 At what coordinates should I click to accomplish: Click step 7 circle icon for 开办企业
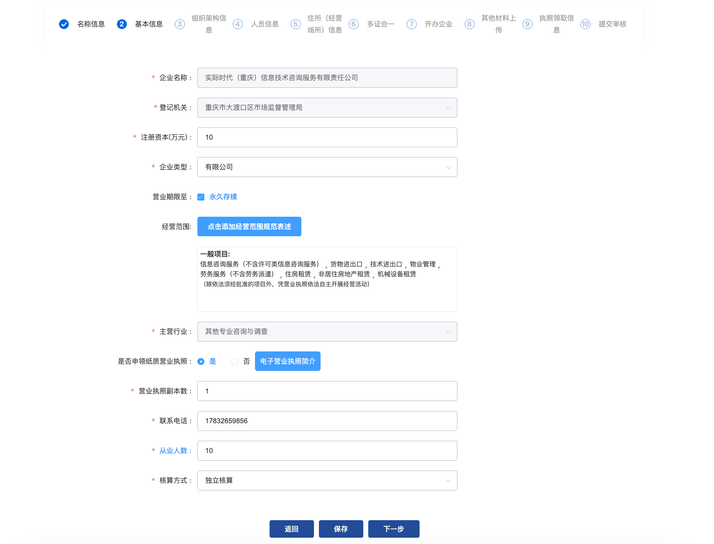pyautogui.click(x=411, y=24)
